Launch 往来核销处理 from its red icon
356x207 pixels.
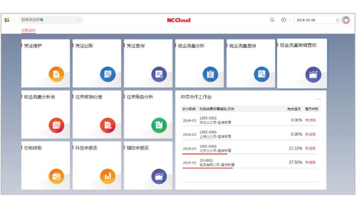[x=107, y=125]
